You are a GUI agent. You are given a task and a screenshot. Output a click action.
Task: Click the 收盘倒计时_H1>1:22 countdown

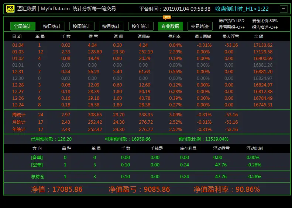[242, 9]
